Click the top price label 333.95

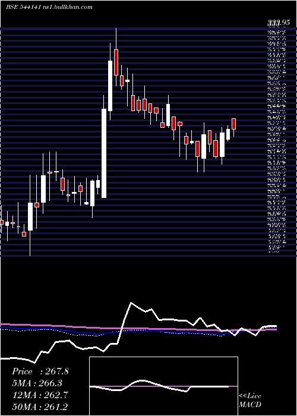tap(278, 23)
